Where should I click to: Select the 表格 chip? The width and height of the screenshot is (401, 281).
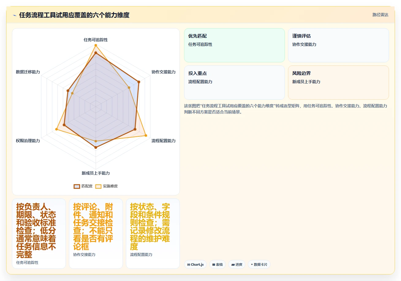pos(218,264)
